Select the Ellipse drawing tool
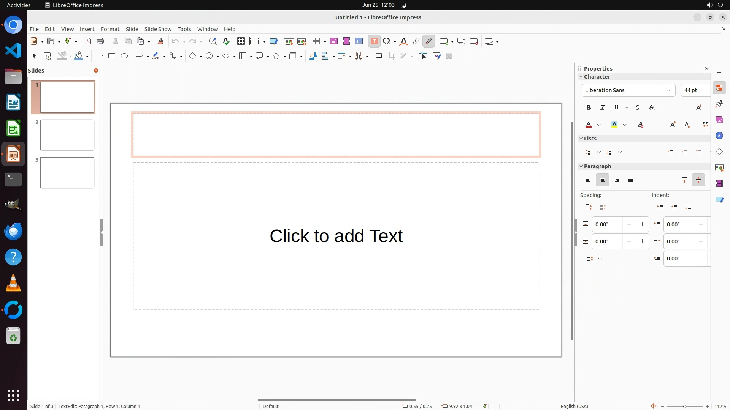 pos(124,56)
